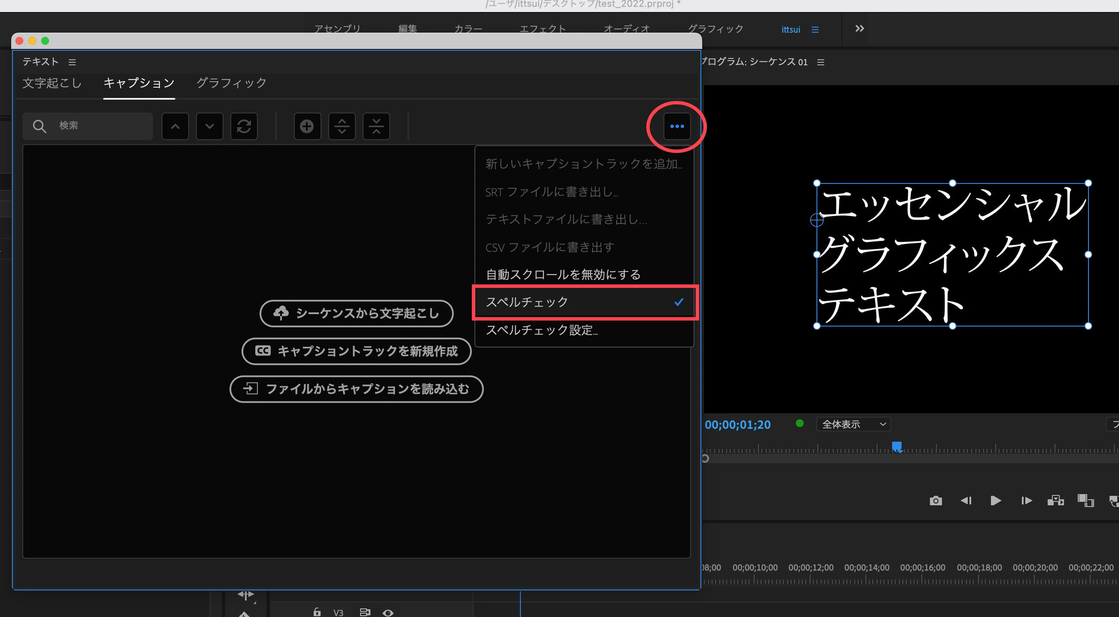Open オーディオ workspace
The width and height of the screenshot is (1119, 617).
(x=627, y=29)
